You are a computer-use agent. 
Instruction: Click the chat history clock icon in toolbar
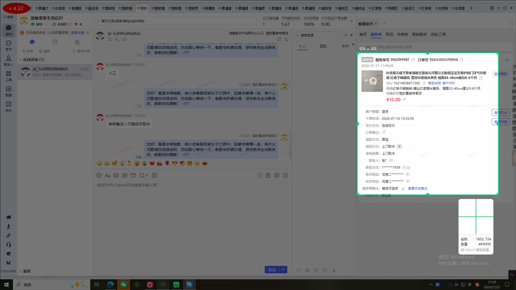point(285,175)
